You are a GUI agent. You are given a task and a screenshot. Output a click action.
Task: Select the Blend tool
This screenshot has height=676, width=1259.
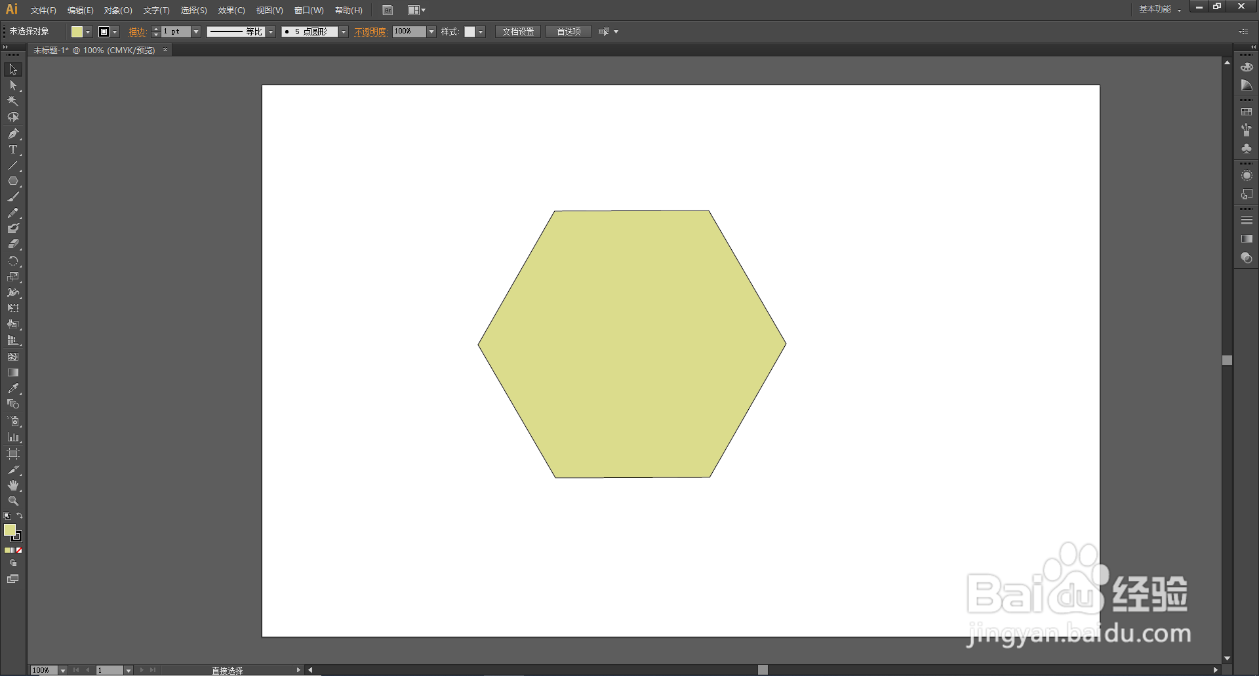pyautogui.click(x=13, y=404)
